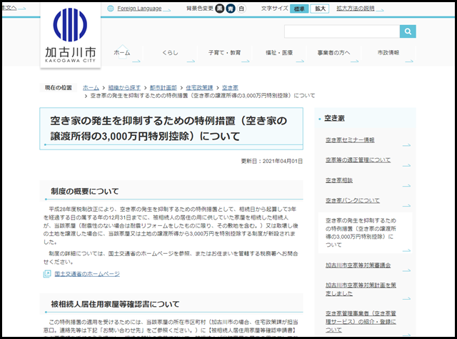This screenshot has height=339, width=457.
Task: Open the Foreign Language link
Action: point(139,9)
